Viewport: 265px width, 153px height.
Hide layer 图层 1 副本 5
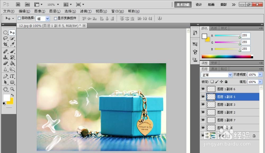203,97
